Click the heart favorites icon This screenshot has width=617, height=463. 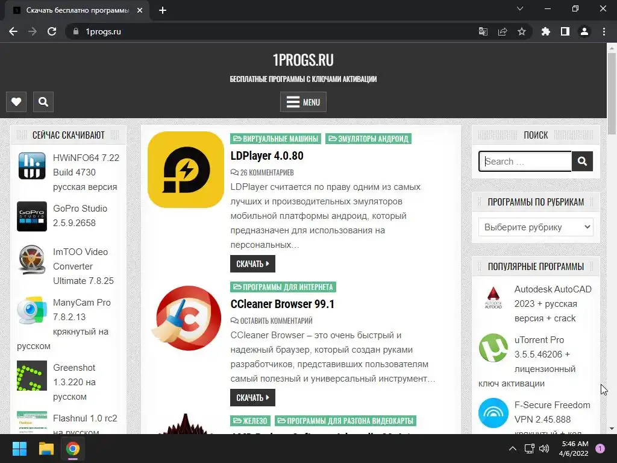16,102
